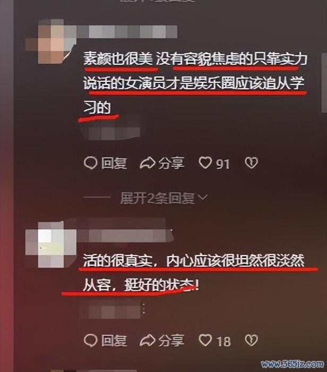Open the first commenter's pixelated avatar
Image resolution: width=327 pixels, height=372 pixels.
click(x=51, y=41)
